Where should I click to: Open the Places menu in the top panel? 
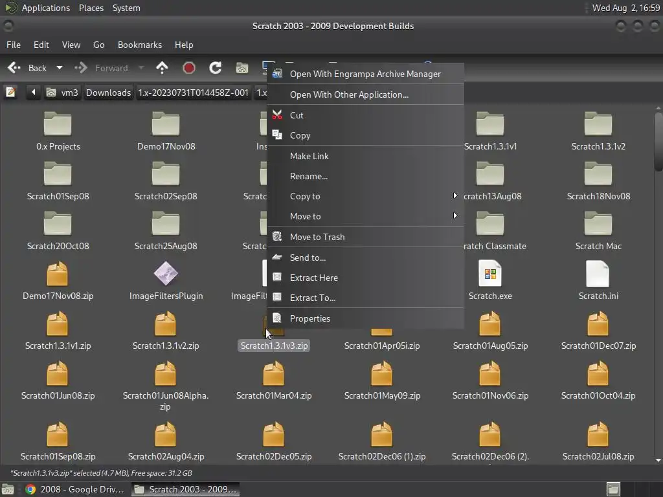tap(91, 8)
